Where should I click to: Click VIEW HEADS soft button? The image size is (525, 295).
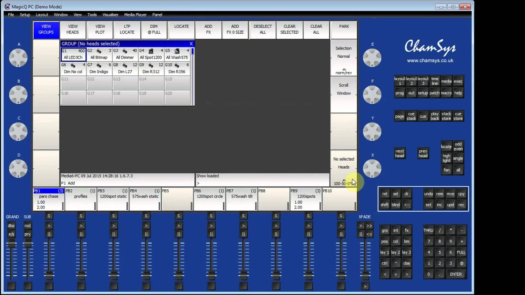click(x=73, y=29)
